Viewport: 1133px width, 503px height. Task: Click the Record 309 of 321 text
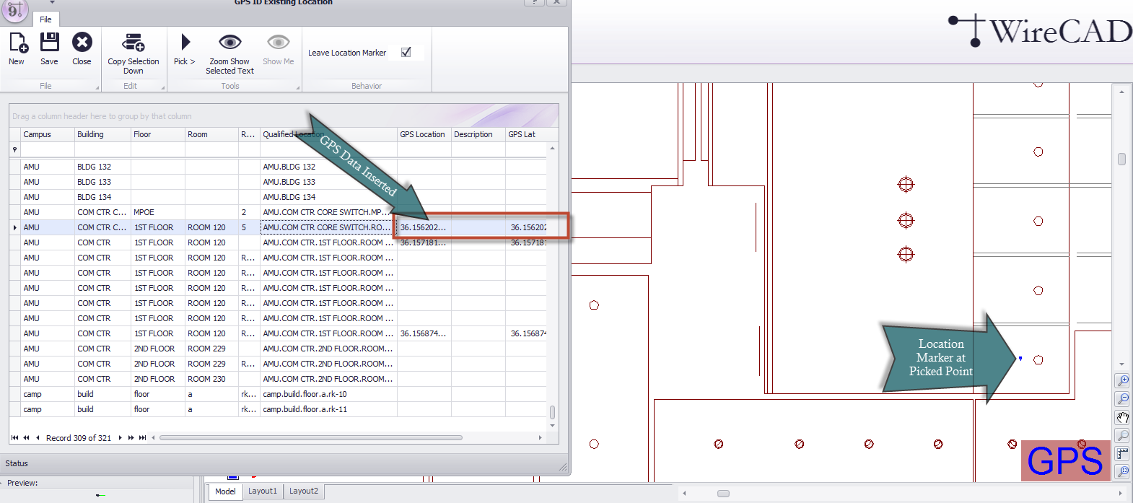pyautogui.click(x=79, y=438)
